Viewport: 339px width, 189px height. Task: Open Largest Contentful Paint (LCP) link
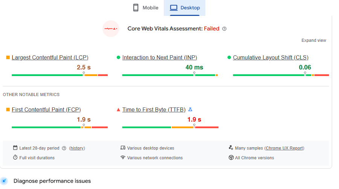coord(50,58)
